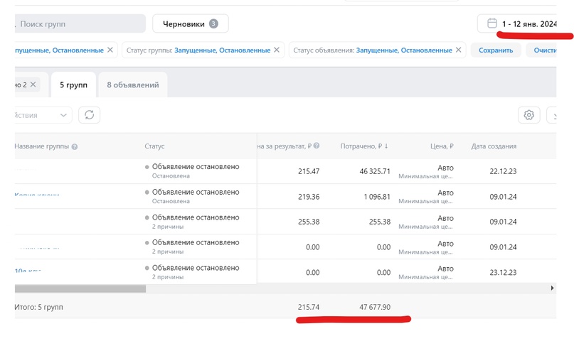The width and height of the screenshot is (574, 346).
Task: Remove the 'Статус объявления' filter chip
Action: point(458,50)
